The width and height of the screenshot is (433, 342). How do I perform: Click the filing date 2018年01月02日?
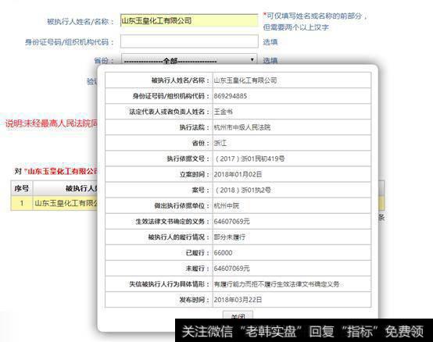(238, 175)
